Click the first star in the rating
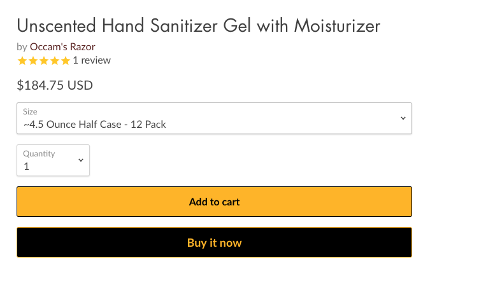The width and height of the screenshot is (479, 283). 22,61
